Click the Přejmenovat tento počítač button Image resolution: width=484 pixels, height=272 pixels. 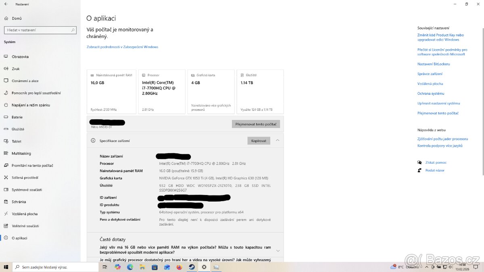point(256,124)
